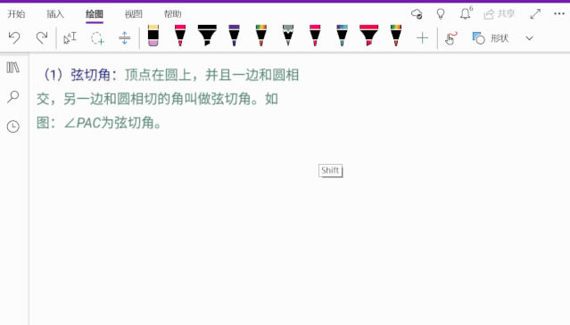Screen dimensions: 570x325
Task: Show the notebooks navigation pane
Action: tap(13, 68)
